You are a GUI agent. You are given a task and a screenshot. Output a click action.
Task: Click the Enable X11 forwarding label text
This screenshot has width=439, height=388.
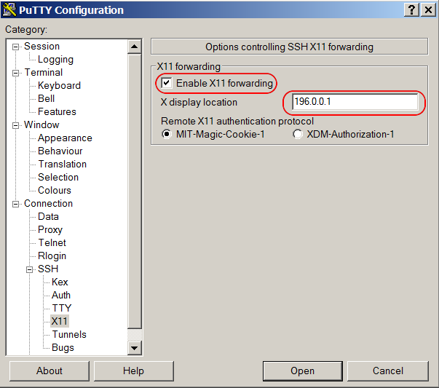click(224, 84)
